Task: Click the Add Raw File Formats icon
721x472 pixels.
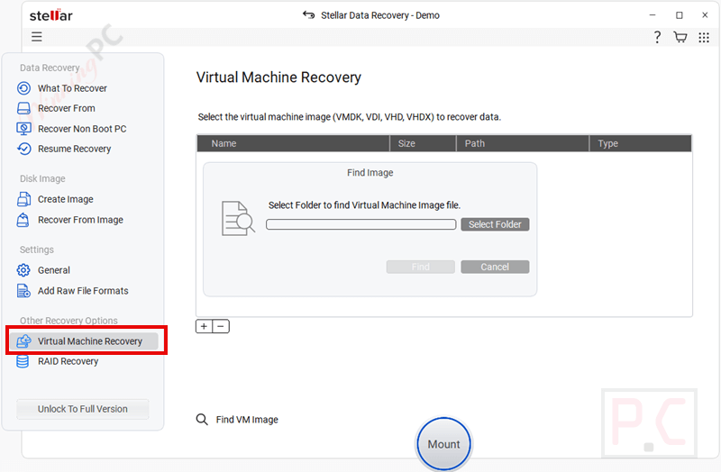Action: tap(24, 290)
